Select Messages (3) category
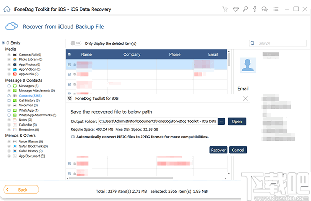Viewport: 311px width, 201px height. coord(28,86)
